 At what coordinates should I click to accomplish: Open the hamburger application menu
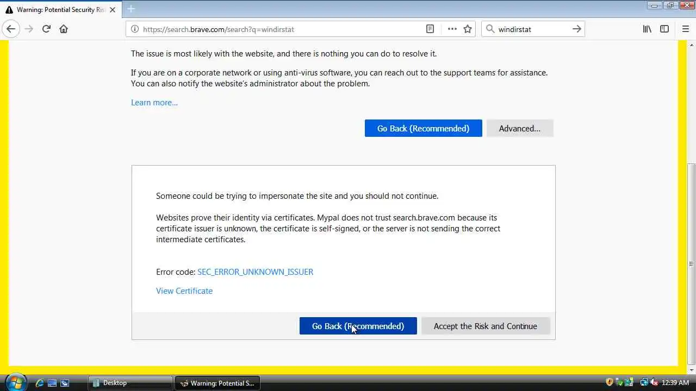pos(686,29)
